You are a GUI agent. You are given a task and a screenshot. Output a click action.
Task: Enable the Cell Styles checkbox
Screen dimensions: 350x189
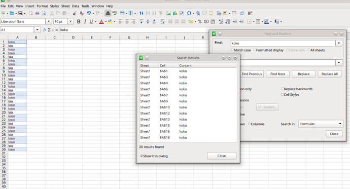[x=282, y=94]
